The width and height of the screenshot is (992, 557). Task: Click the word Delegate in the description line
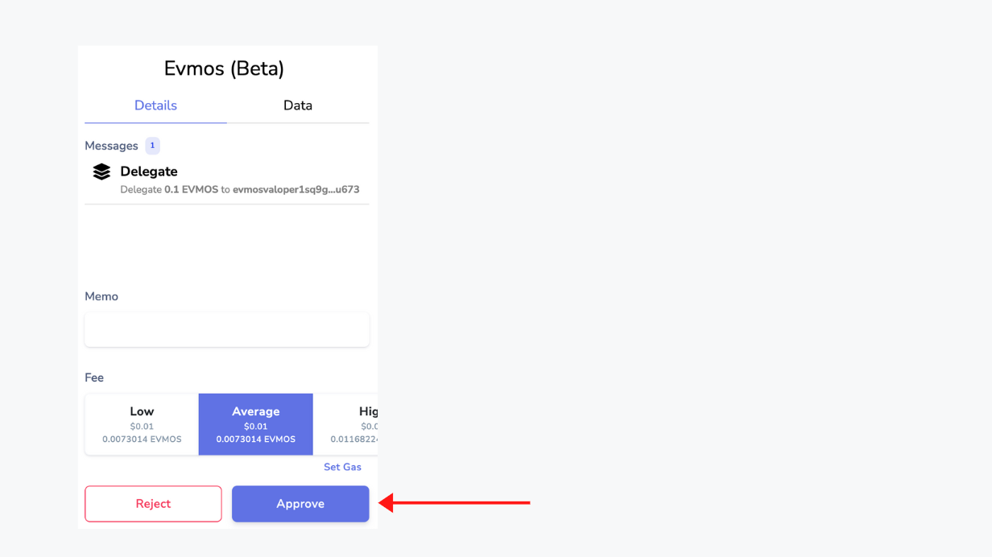(x=141, y=190)
